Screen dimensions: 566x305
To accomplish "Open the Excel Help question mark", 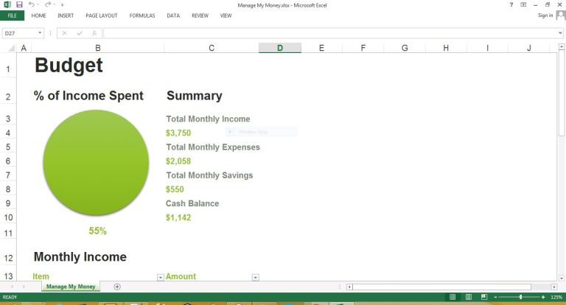I will click(511, 4).
